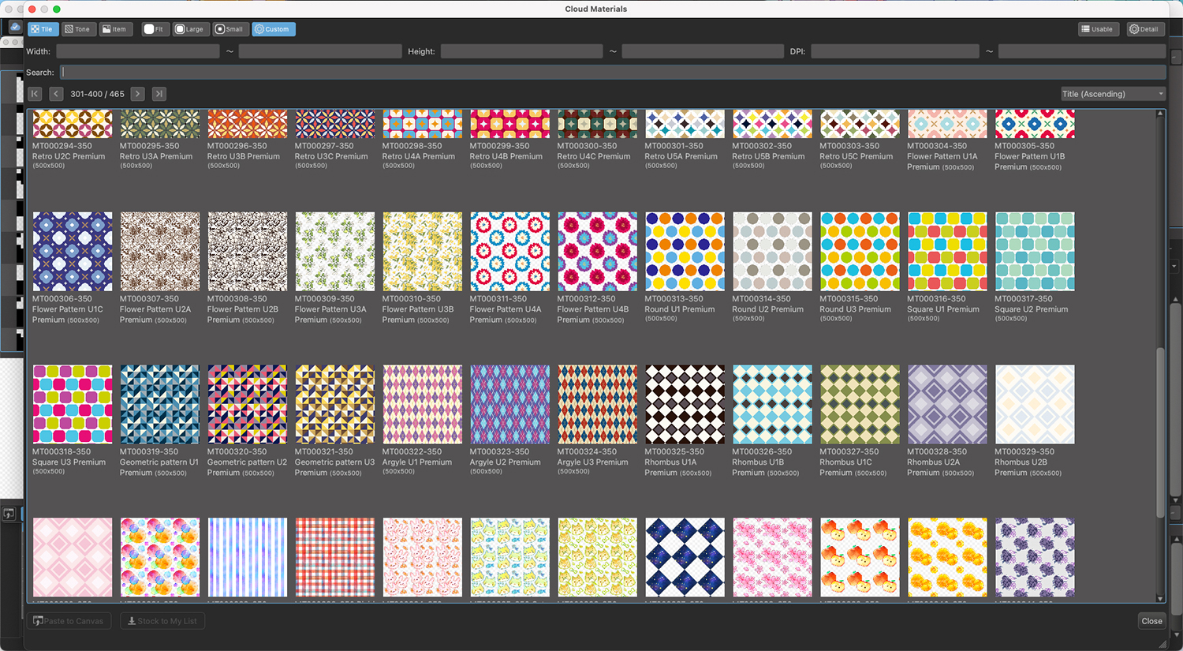Click the list scrollbar up arrow

click(1160, 114)
